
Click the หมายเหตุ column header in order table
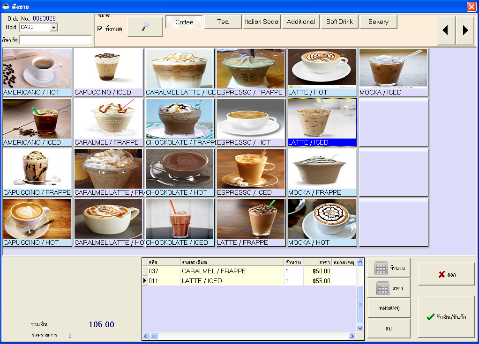pos(344,262)
